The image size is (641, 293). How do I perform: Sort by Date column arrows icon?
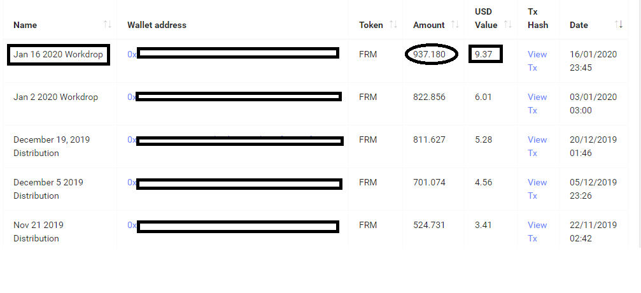[x=619, y=25]
